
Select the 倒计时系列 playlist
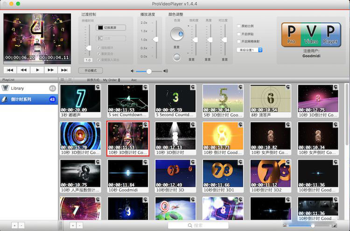(29, 99)
